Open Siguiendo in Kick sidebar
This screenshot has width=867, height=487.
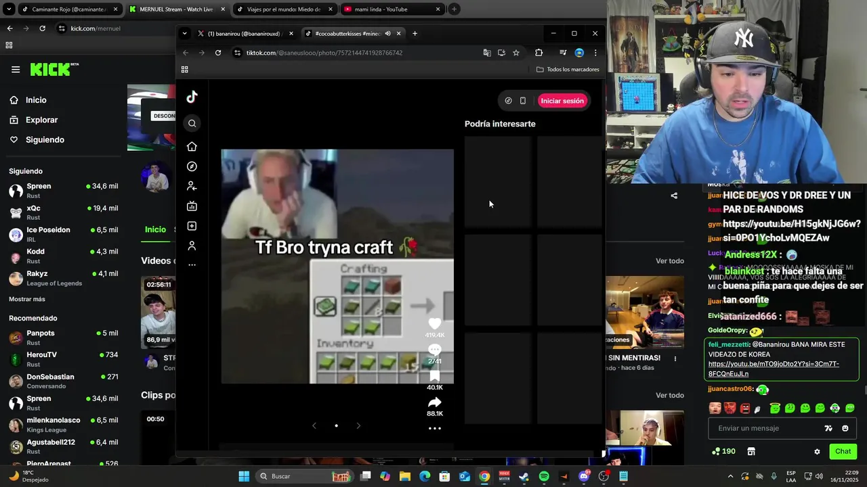(45, 139)
